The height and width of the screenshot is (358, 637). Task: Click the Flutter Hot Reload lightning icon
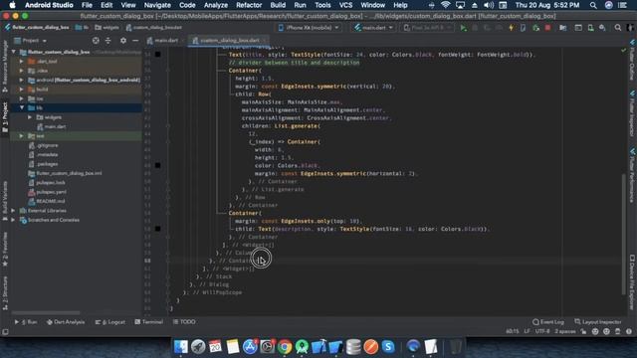511,28
